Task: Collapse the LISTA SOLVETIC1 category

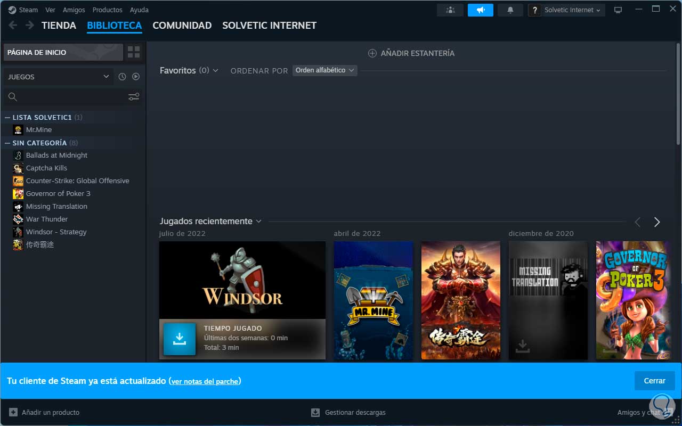Action: pyautogui.click(x=7, y=117)
